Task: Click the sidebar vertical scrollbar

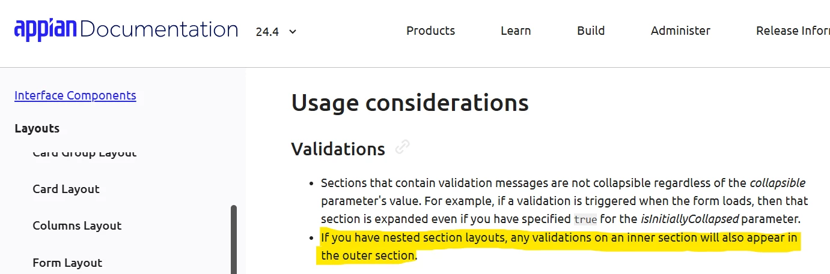Action: coord(234,240)
